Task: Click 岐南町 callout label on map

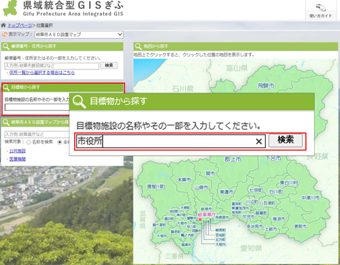Action: coord(220,230)
